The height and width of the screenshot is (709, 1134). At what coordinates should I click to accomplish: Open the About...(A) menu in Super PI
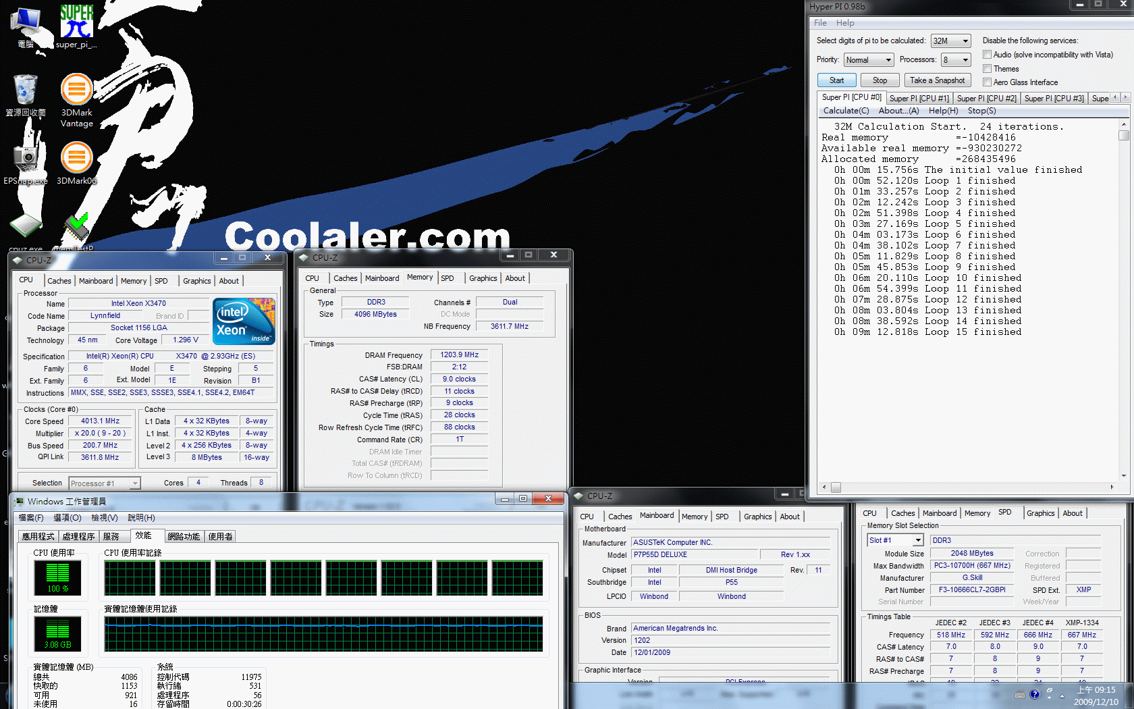click(898, 111)
